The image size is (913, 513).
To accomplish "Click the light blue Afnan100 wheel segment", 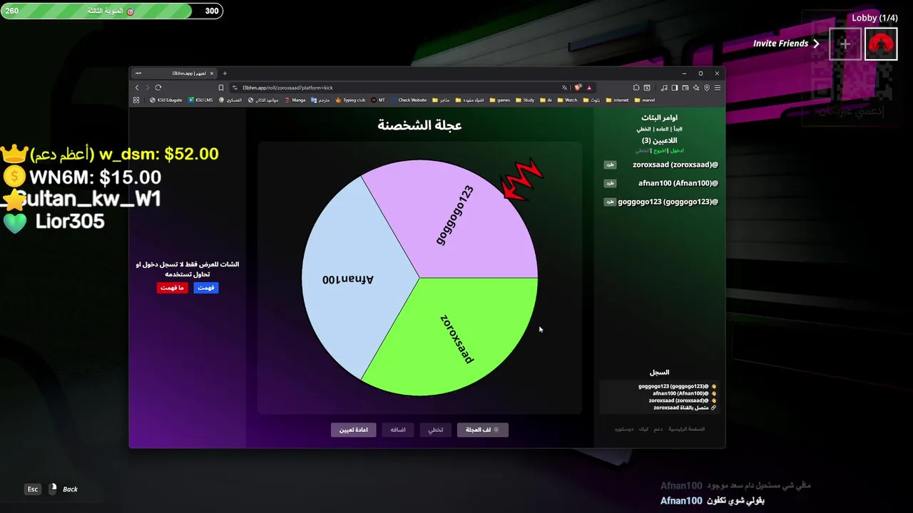I will [x=350, y=279].
